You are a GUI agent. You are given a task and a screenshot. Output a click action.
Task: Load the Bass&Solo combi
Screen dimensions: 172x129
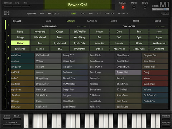[x=101, y=55]
